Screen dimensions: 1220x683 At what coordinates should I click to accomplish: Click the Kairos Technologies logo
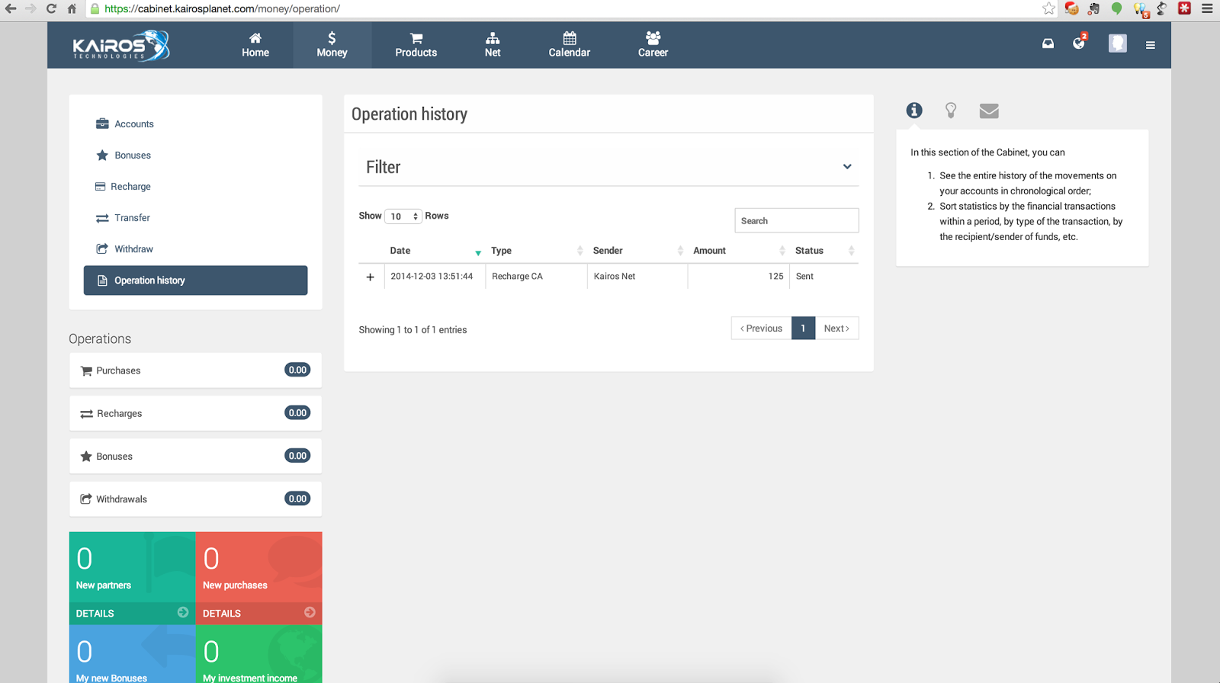click(121, 46)
